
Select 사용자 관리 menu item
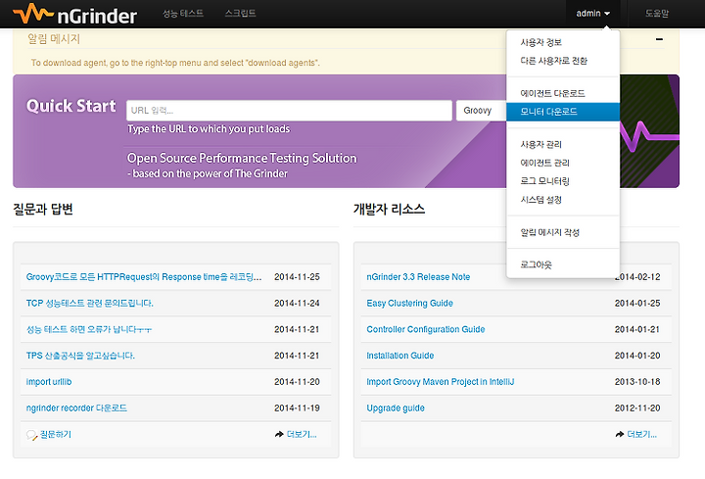point(563,144)
